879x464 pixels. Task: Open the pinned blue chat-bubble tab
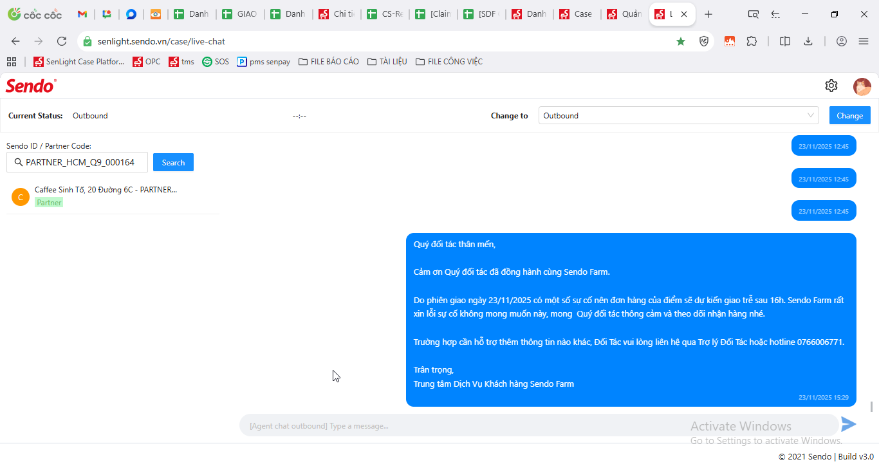(x=131, y=14)
